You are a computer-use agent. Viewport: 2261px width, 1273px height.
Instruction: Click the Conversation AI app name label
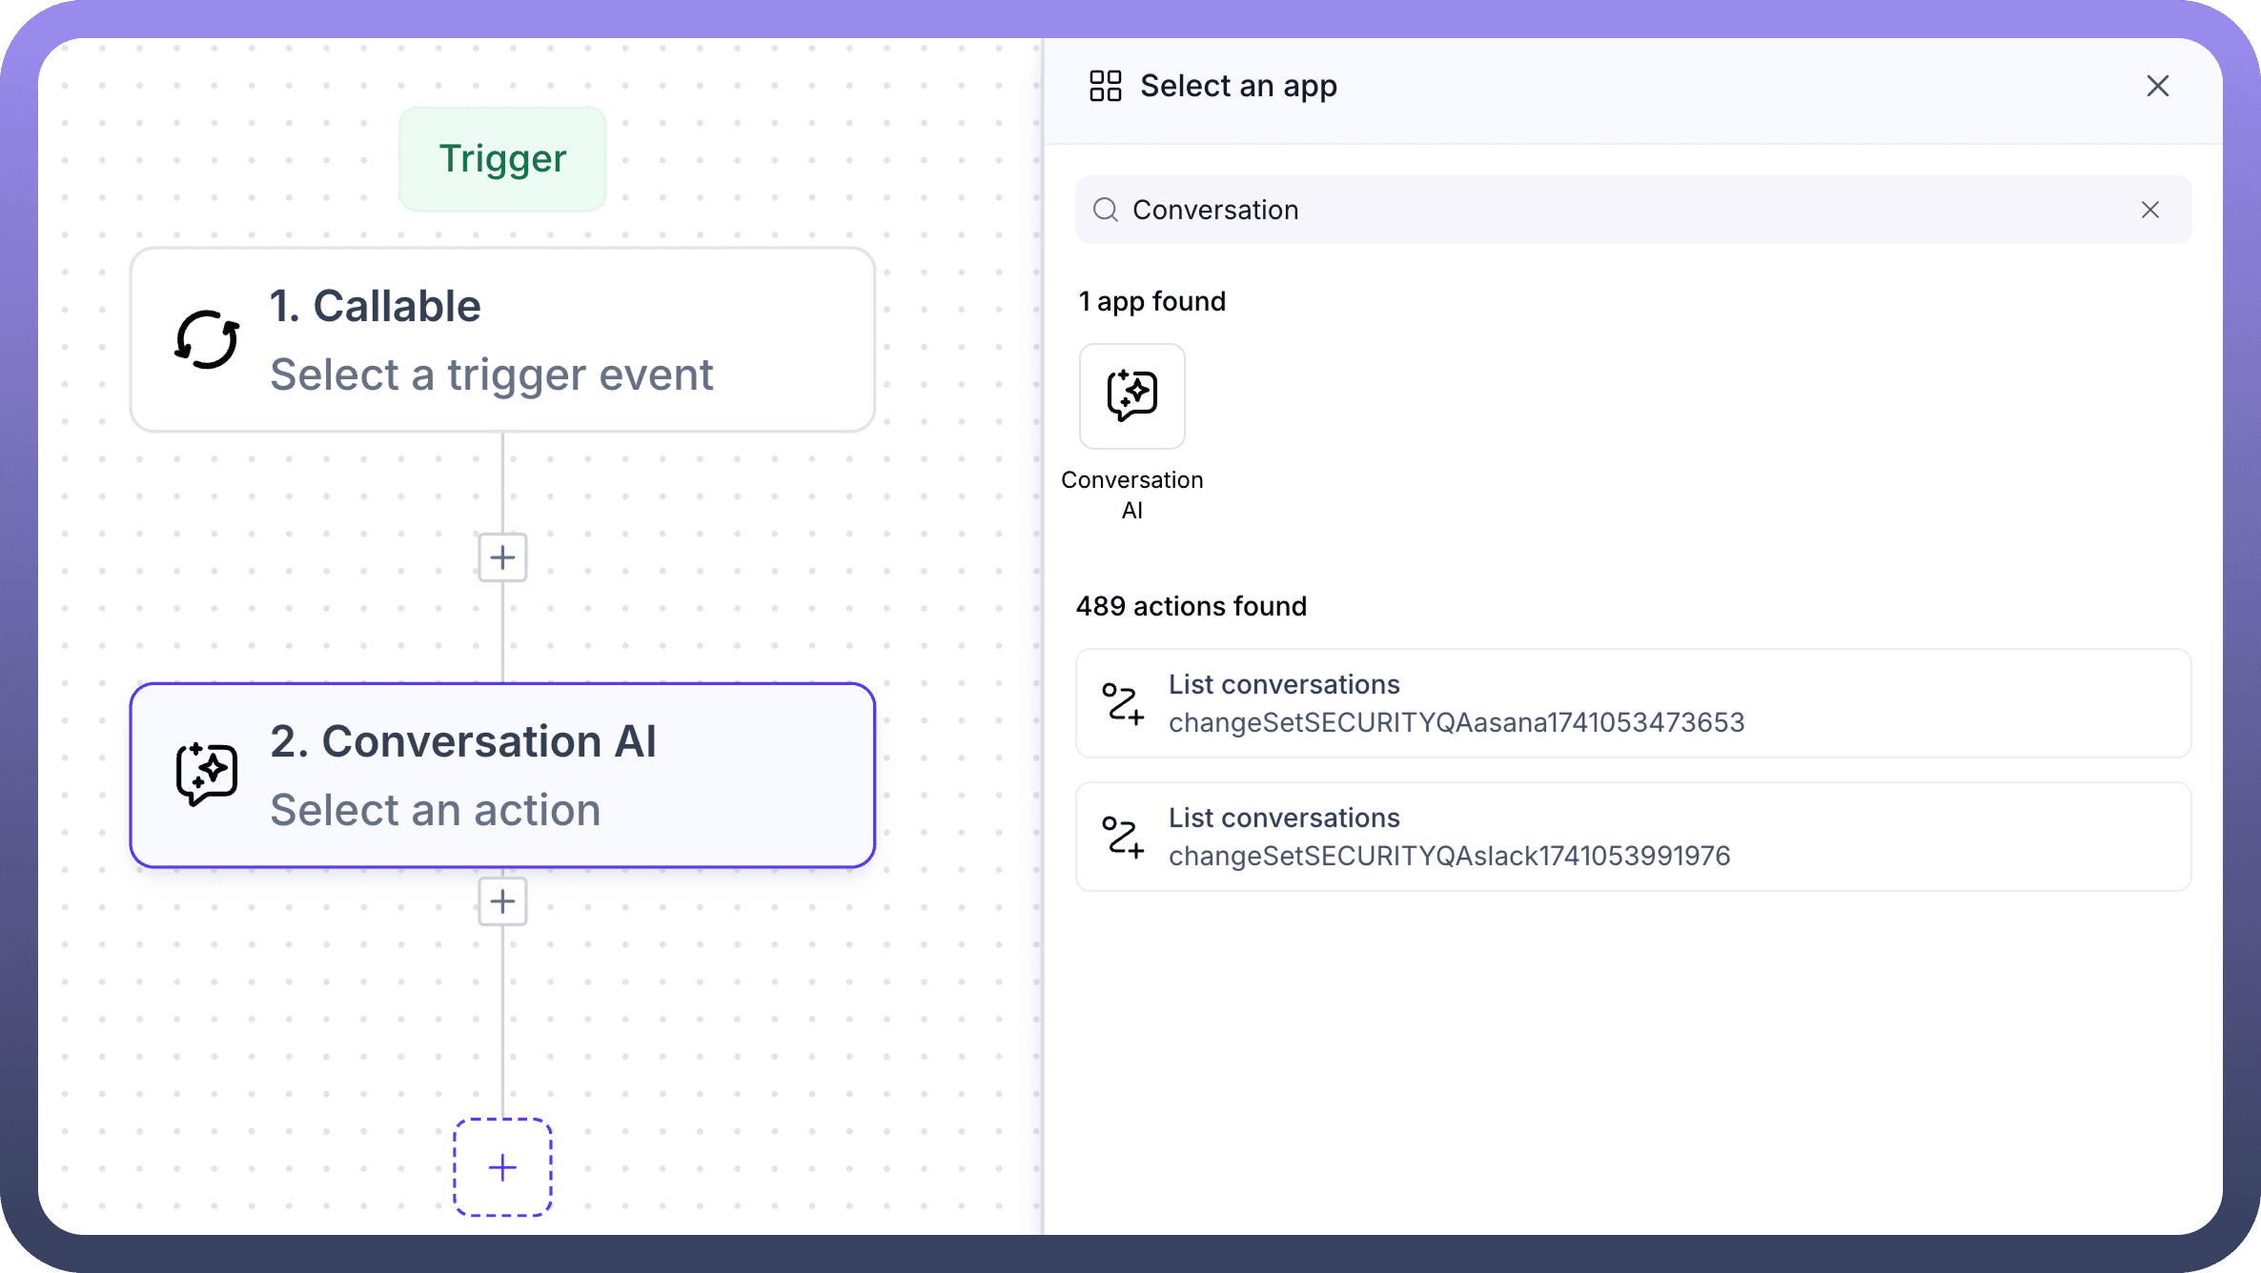tap(1131, 495)
